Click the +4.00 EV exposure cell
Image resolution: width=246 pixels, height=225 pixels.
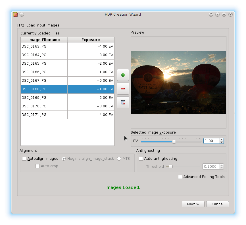(x=91, y=115)
